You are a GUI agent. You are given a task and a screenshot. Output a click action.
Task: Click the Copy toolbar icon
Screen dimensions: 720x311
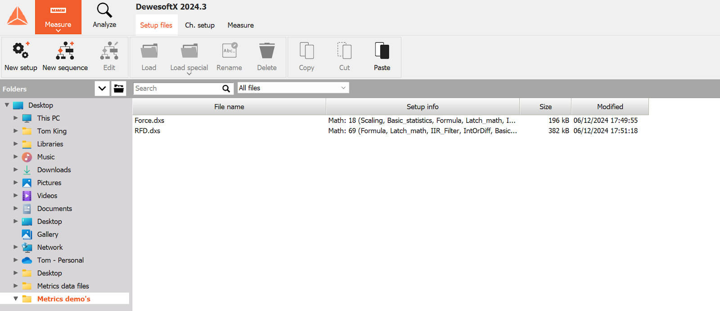tap(306, 51)
